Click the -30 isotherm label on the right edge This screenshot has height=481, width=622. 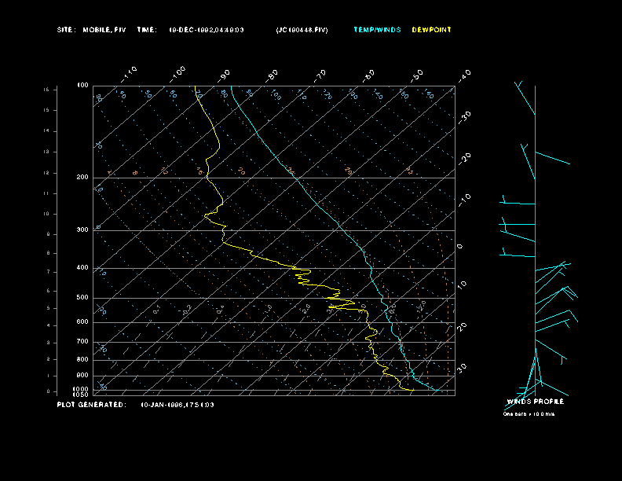point(464,118)
